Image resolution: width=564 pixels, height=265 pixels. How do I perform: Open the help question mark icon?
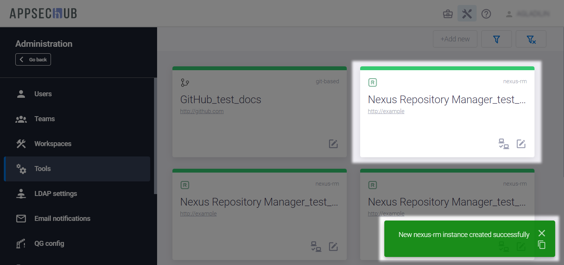486,14
